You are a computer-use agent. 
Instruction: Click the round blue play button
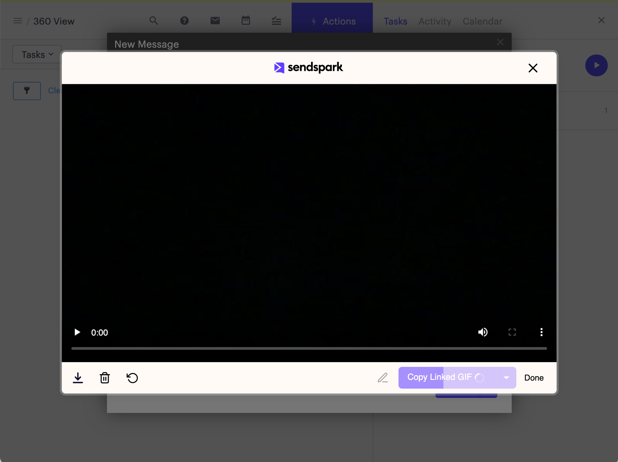(596, 65)
